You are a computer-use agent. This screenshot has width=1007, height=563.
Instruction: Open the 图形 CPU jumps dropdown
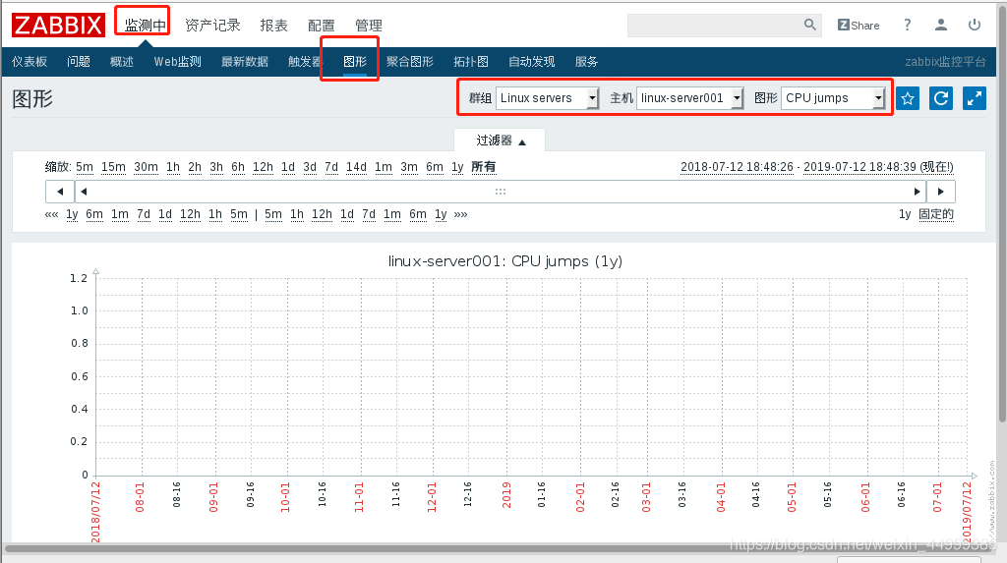[833, 98]
